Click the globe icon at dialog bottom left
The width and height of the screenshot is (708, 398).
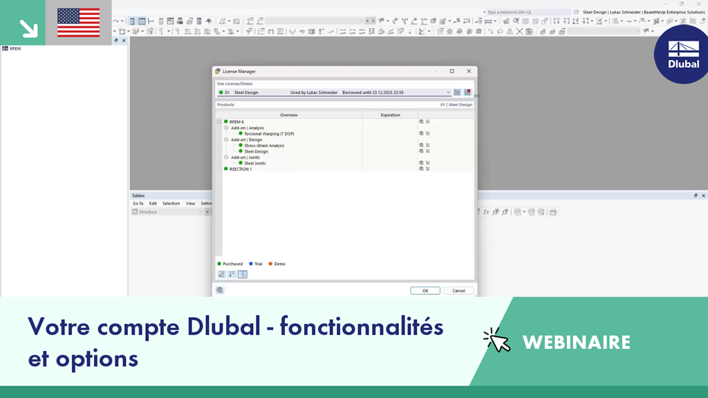point(220,290)
